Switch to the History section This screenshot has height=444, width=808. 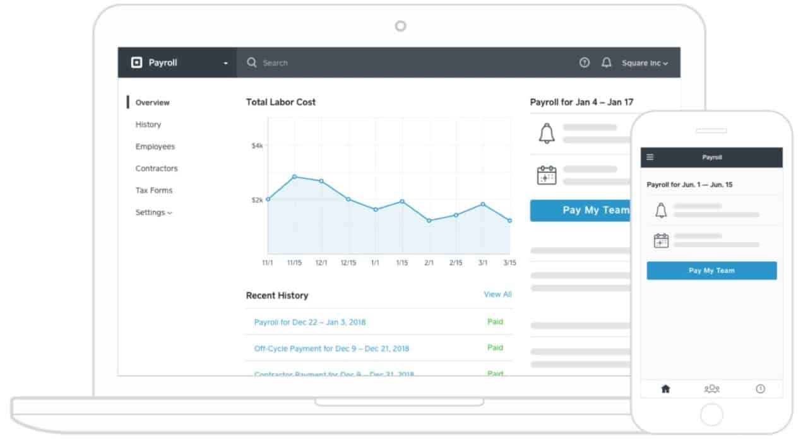tap(148, 124)
